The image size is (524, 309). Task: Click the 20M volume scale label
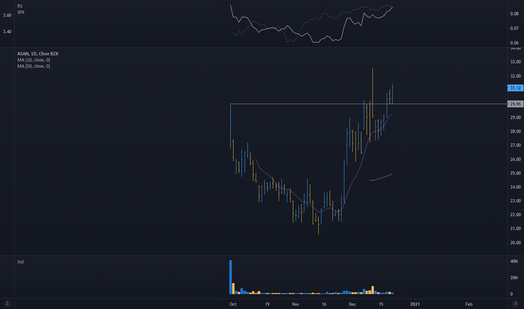coord(514,278)
